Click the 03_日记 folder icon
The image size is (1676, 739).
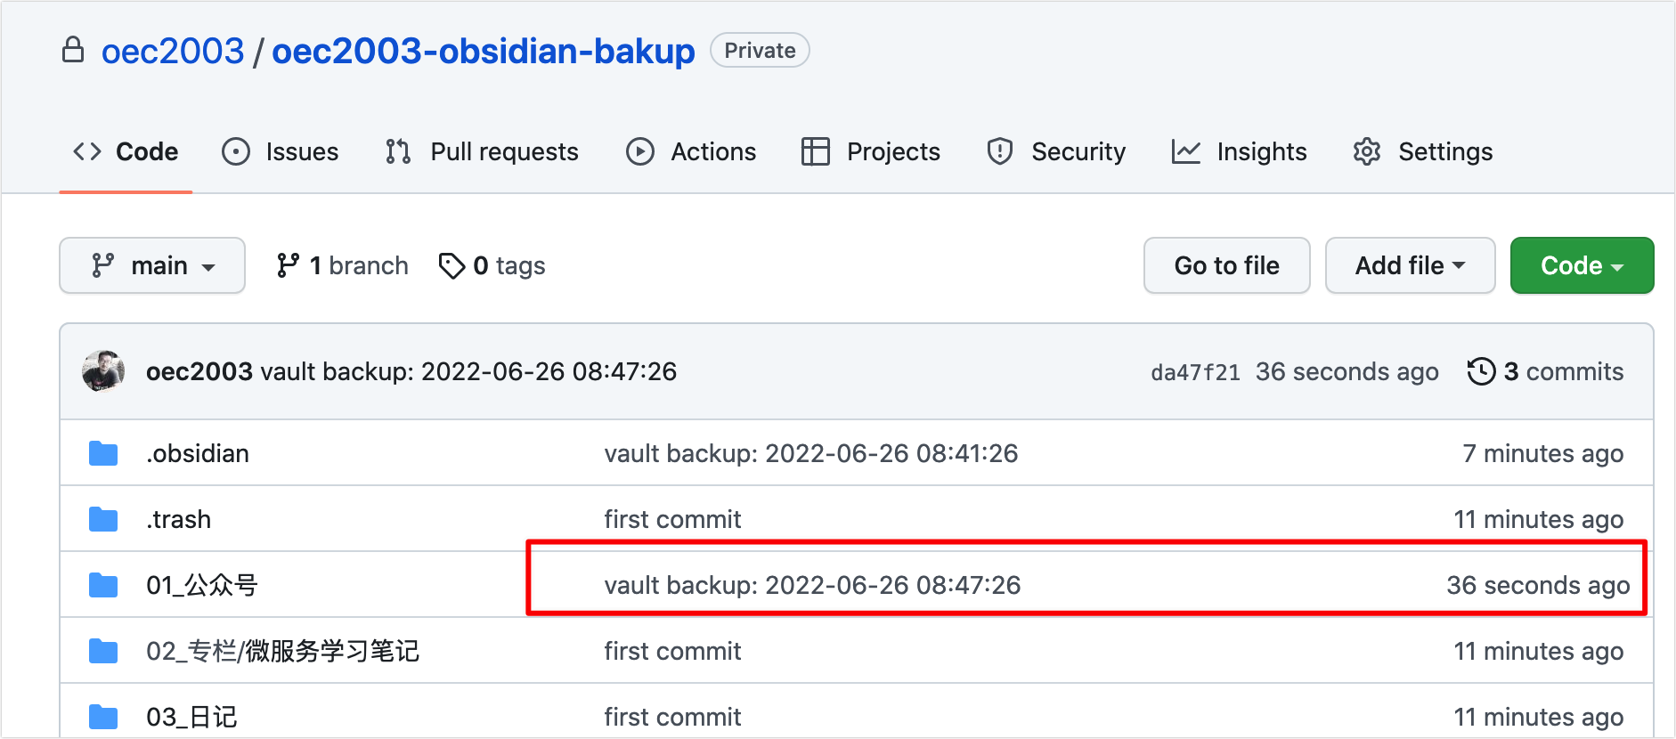click(x=103, y=717)
